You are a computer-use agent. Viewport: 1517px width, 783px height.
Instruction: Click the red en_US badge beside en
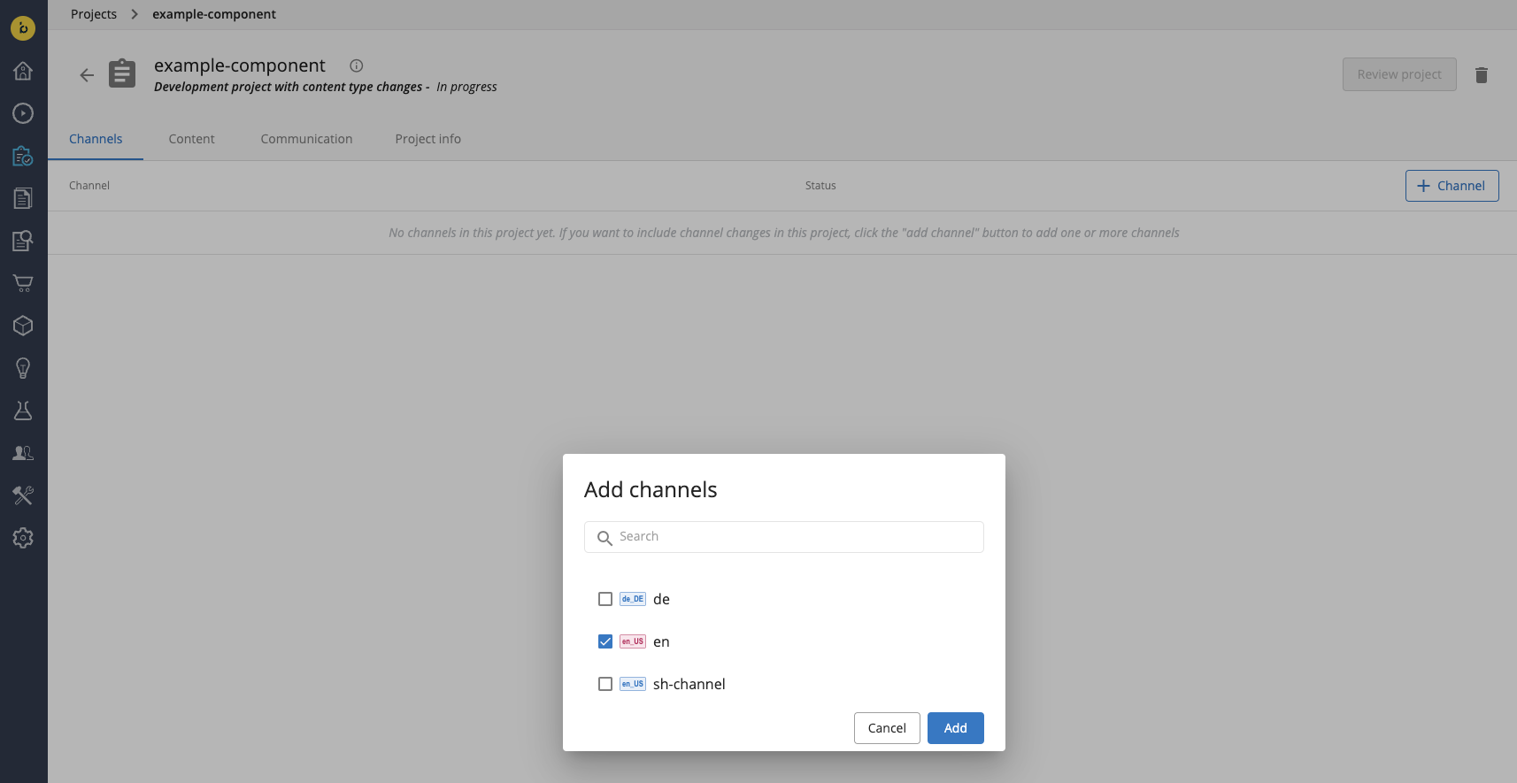[x=633, y=641]
